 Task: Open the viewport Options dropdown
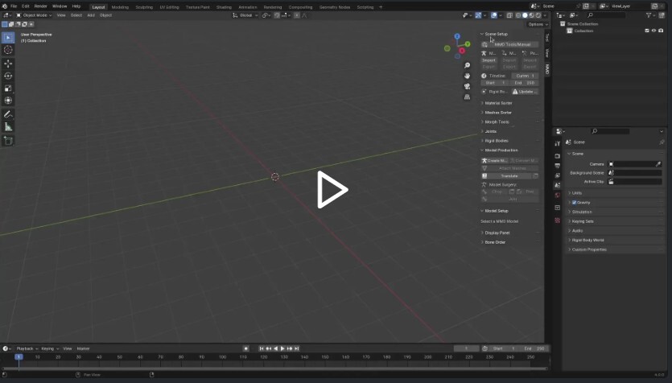click(x=538, y=24)
